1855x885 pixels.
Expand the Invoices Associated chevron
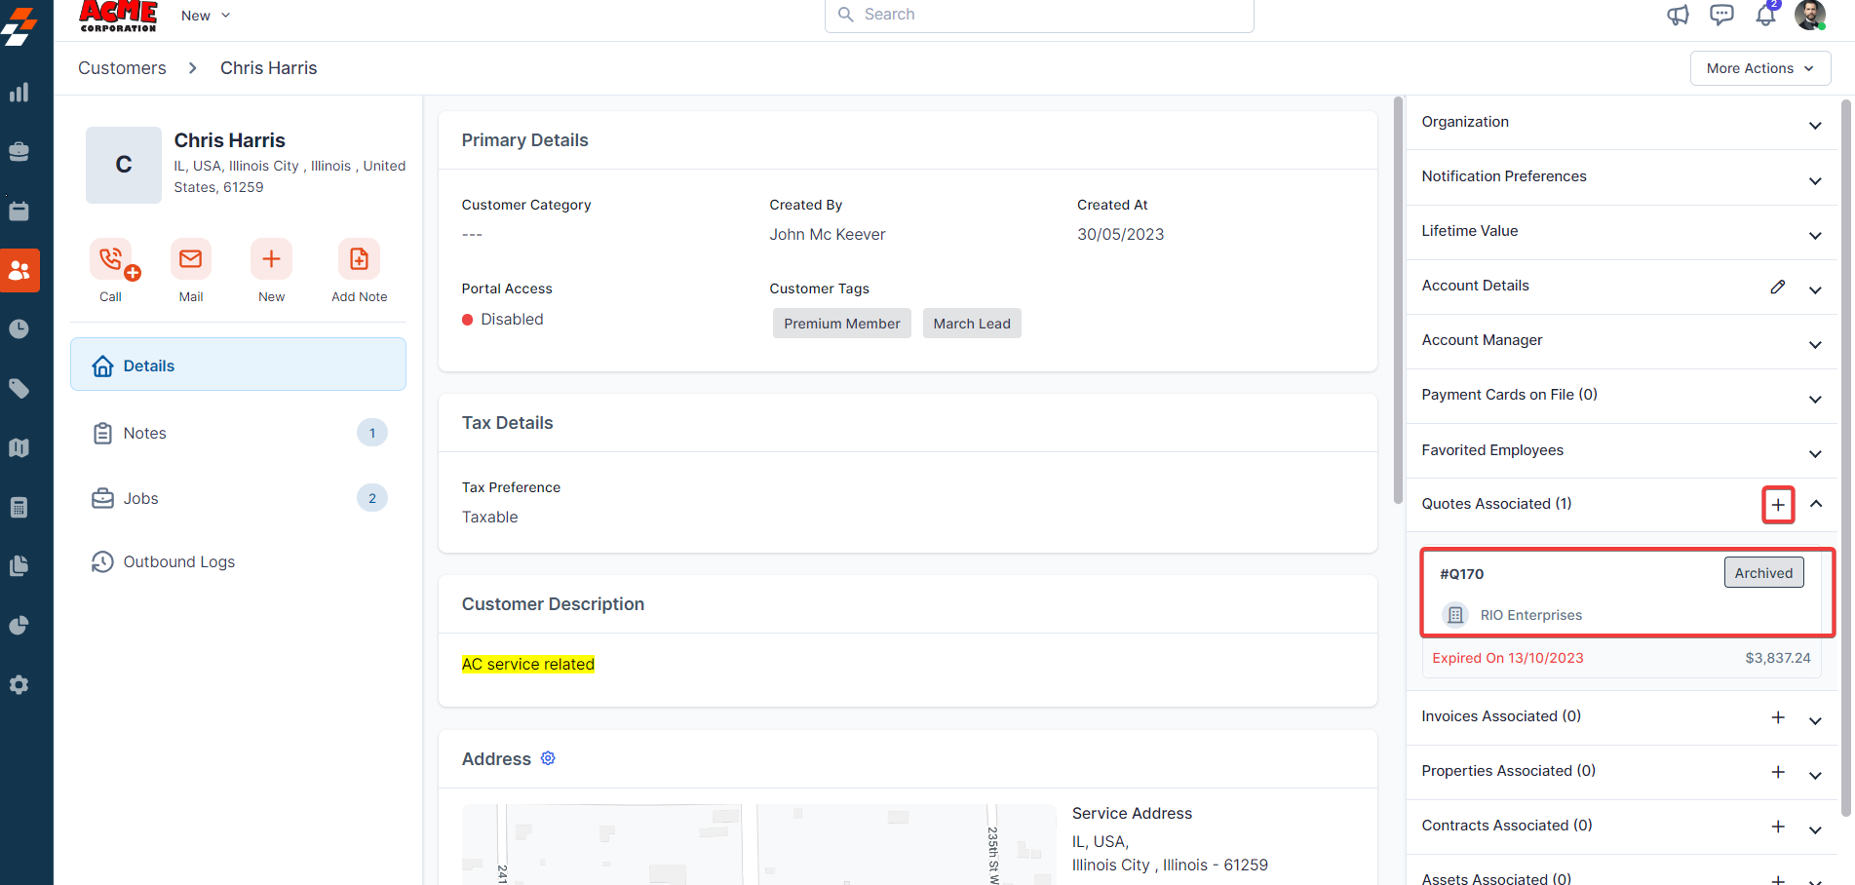pyautogui.click(x=1815, y=720)
